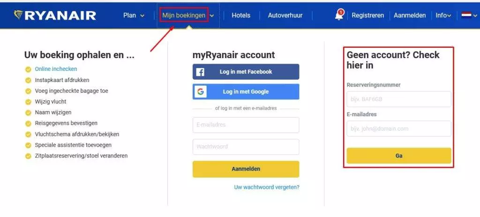Viewport: 480px width, 217px height.
Task: Click the yellow Ga button
Action: tap(399, 156)
